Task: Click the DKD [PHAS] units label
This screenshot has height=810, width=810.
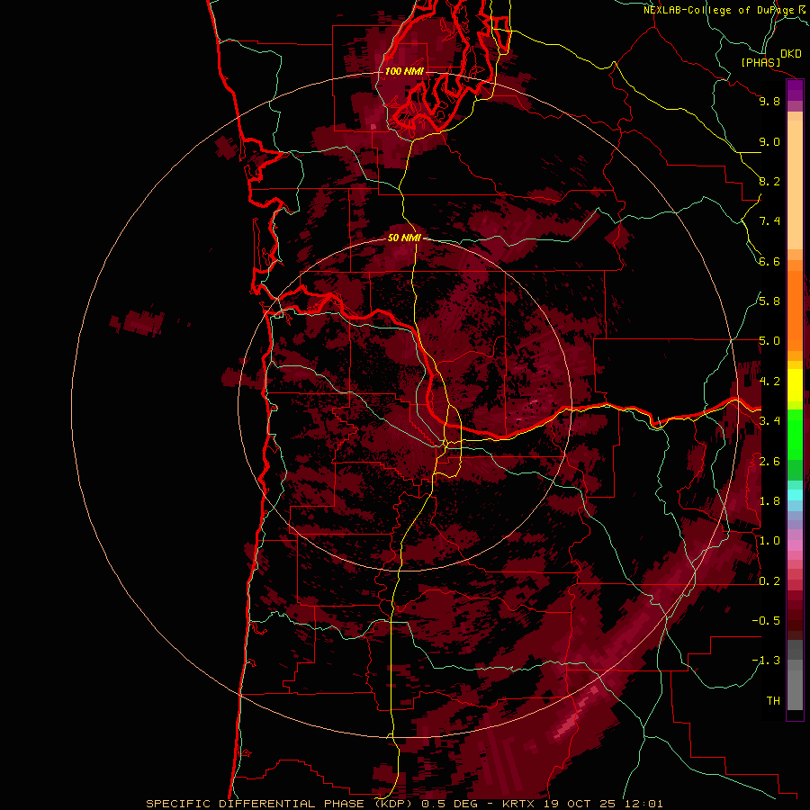Action: pyautogui.click(x=771, y=58)
